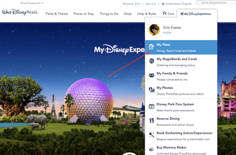Image resolution: width=236 pixels, height=155 pixels.
Task: Select Disney Park Pass System entry
Action: point(181,107)
